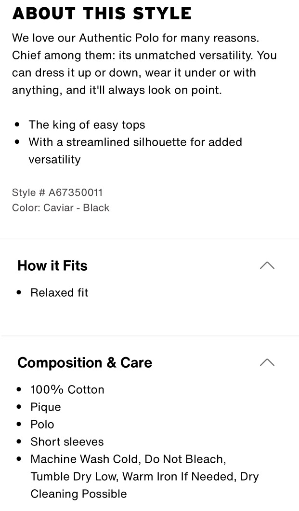Click the Authentic Polo description paragraph
This screenshot has width=299, height=511.
point(144,64)
